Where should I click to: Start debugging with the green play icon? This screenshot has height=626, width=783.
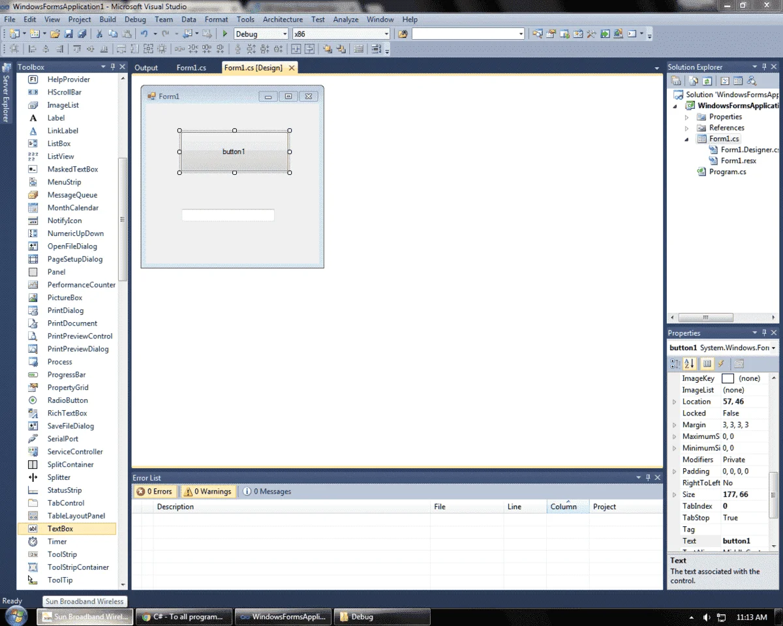[x=225, y=34]
